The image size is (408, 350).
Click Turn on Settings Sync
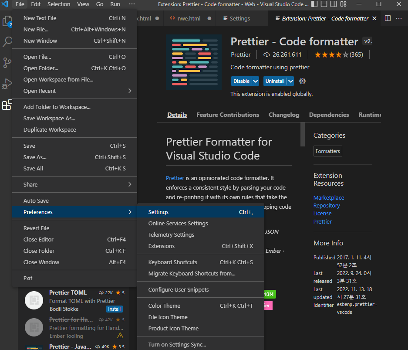201,344
